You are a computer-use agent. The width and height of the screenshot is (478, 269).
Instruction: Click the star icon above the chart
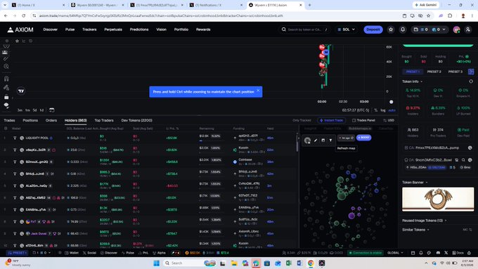pos(17,41)
